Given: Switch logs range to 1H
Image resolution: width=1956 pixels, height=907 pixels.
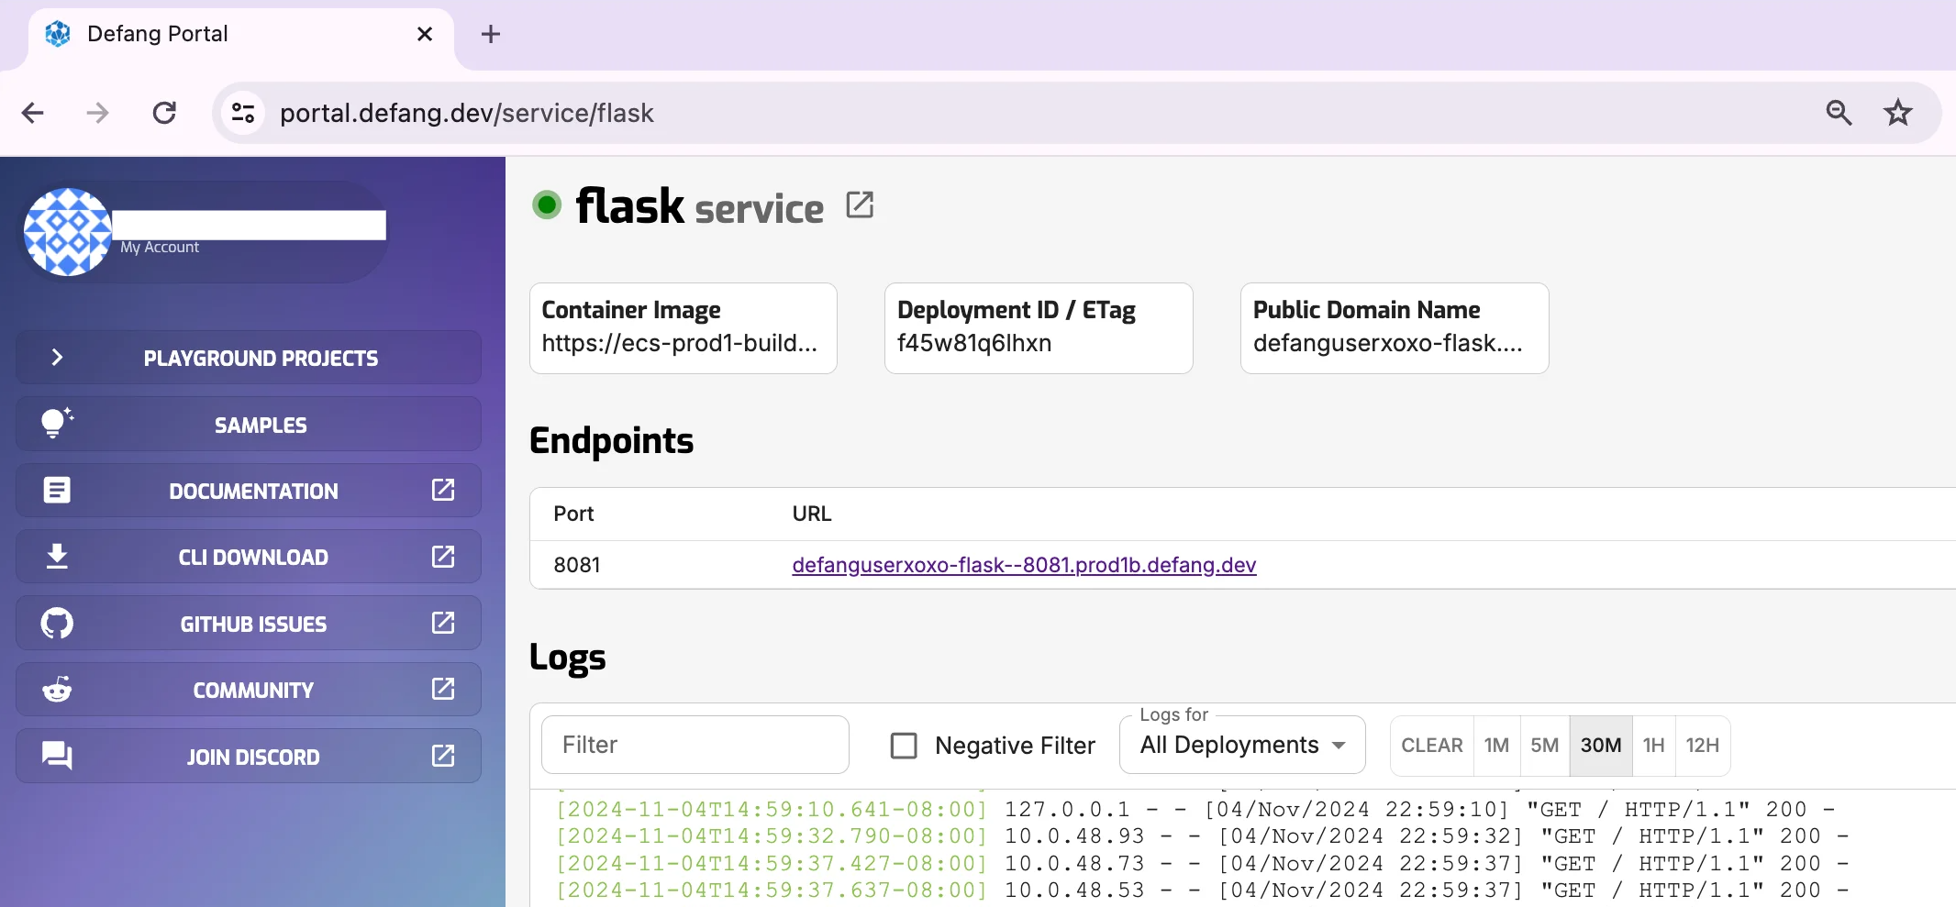Looking at the screenshot, I should tap(1653, 746).
